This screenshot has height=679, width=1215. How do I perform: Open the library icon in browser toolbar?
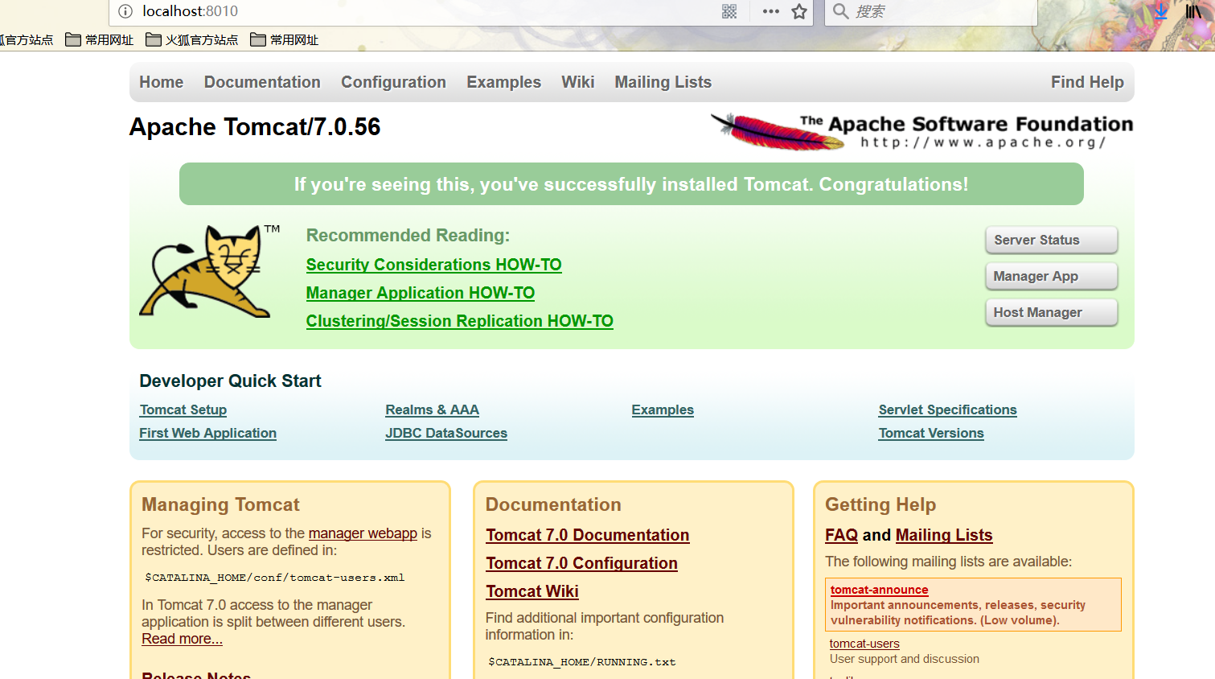[x=1193, y=11]
